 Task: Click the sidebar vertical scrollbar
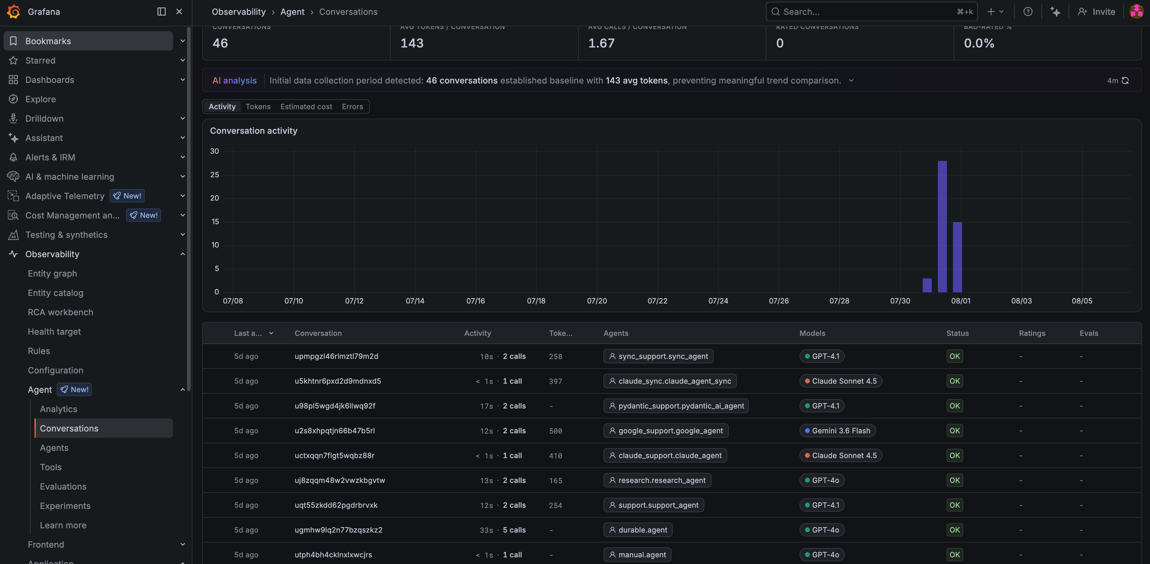click(x=189, y=210)
